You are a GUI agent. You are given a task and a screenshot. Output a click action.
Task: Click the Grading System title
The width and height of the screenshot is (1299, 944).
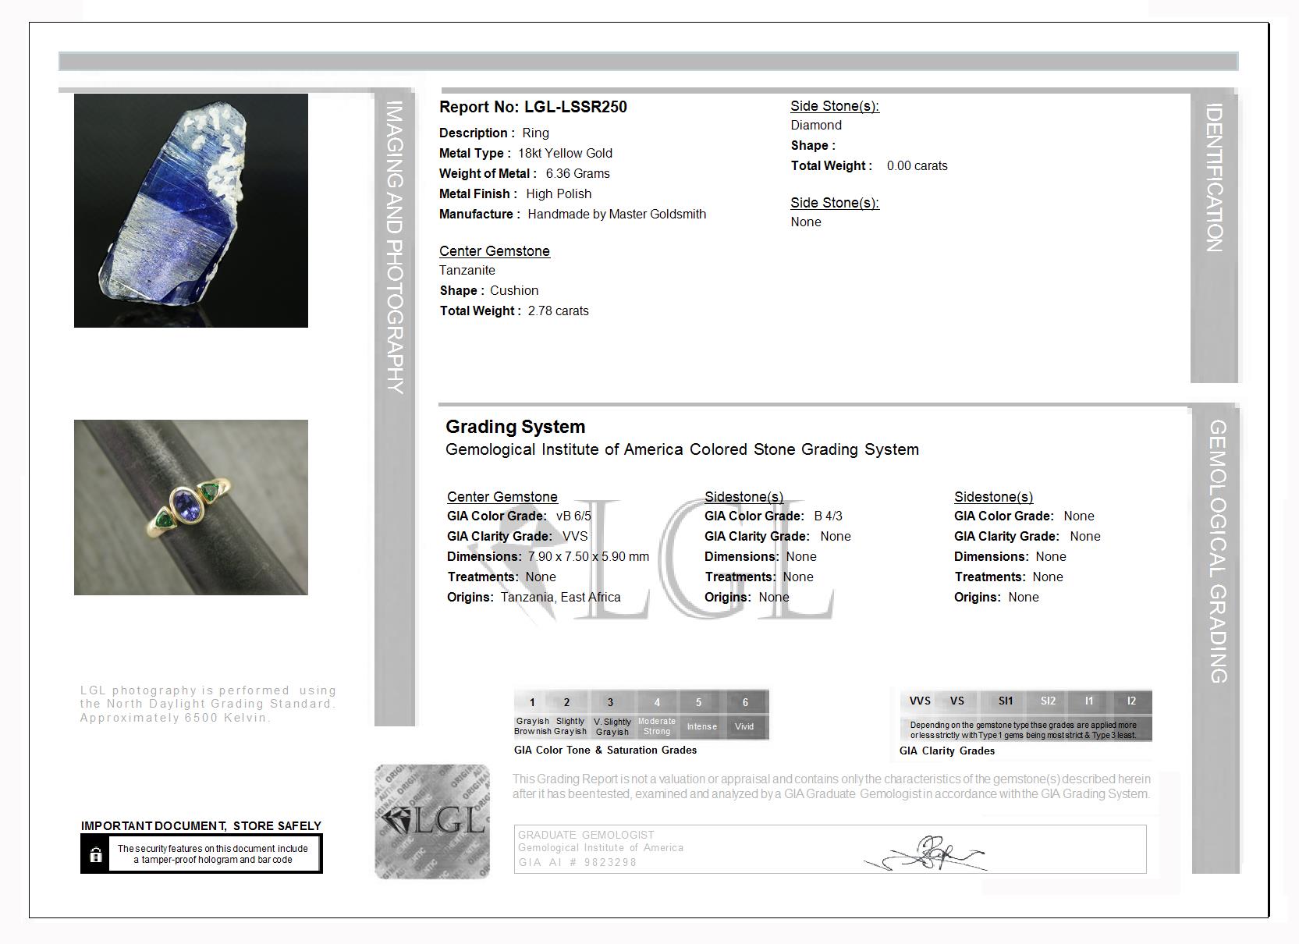pyautogui.click(x=515, y=427)
